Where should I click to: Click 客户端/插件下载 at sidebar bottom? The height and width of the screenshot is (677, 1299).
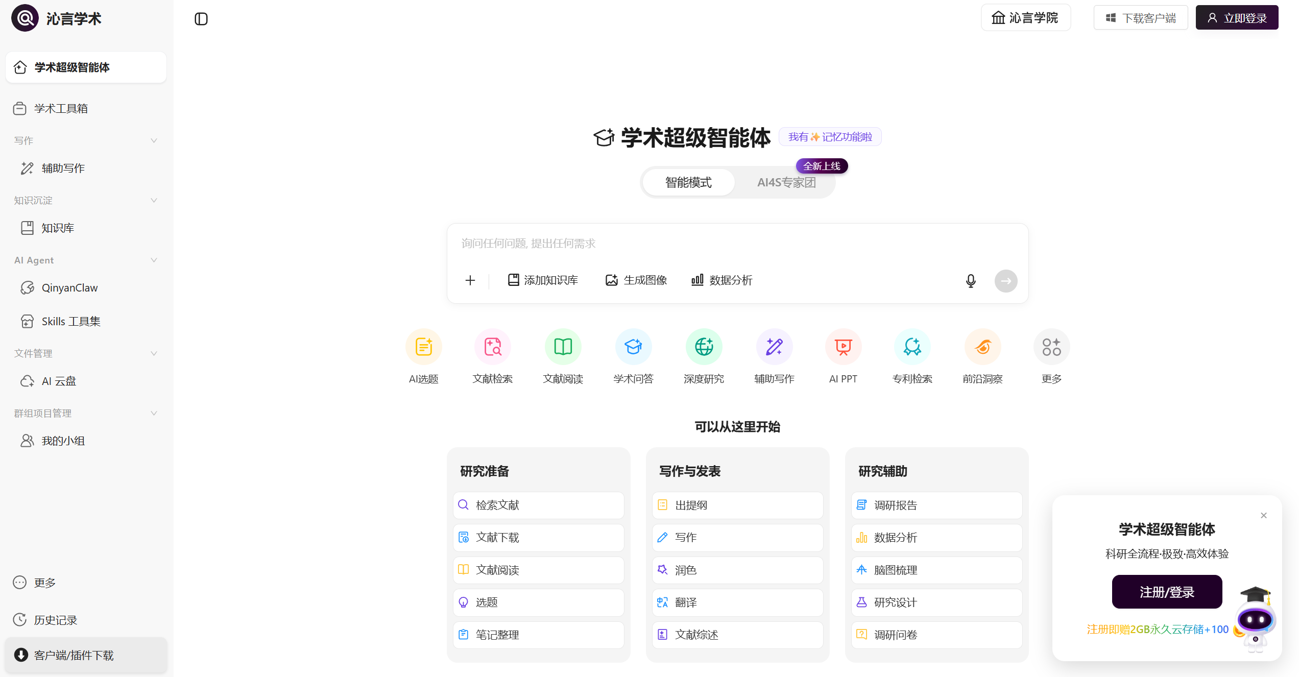coord(86,655)
